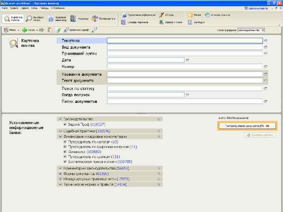Screen dimensions: 283x212
Task: Uncheck the Судебная практика checkbox
Action: click(x=61, y=131)
